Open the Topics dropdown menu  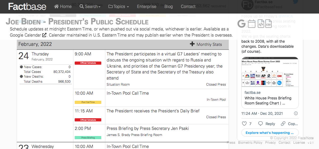119,7
